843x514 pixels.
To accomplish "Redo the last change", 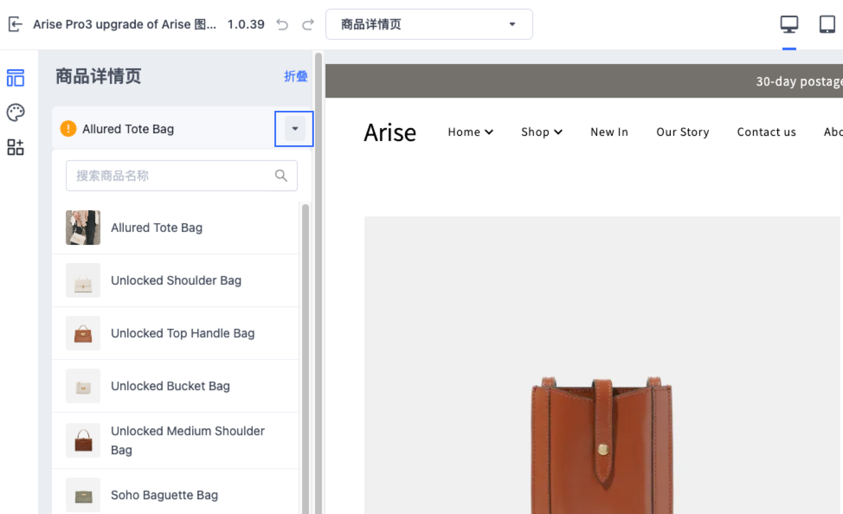I will pos(308,25).
